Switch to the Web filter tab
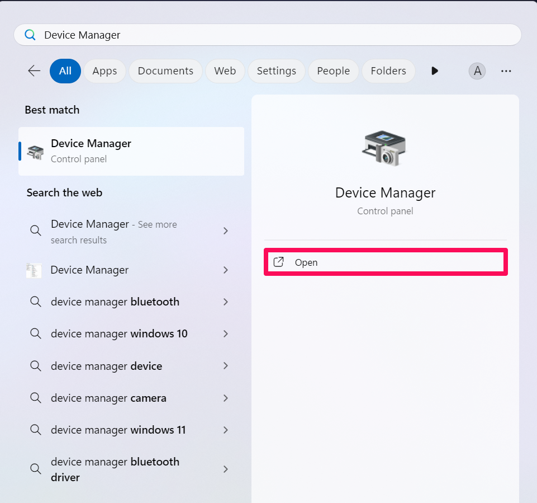The height and width of the screenshot is (503, 537). 225,71
